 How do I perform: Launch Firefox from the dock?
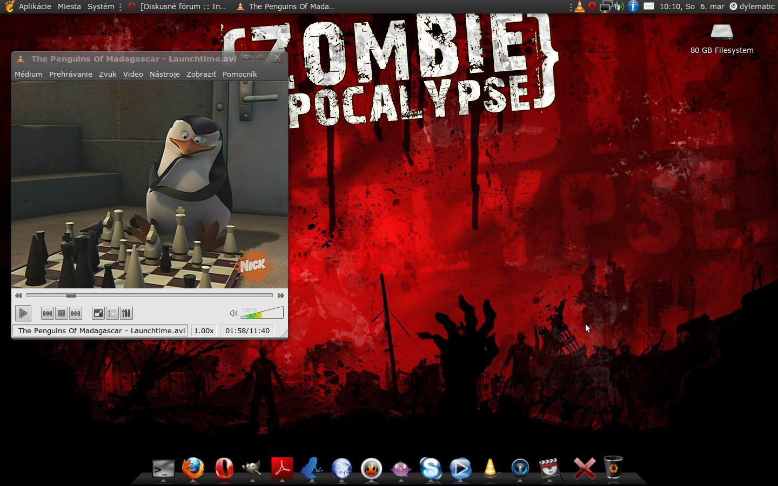(x=193, y=468)
